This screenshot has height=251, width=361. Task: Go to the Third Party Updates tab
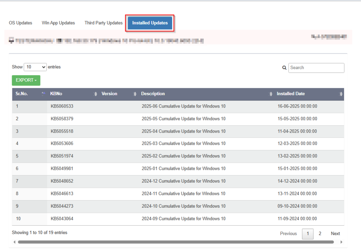[x=103, y=23]
